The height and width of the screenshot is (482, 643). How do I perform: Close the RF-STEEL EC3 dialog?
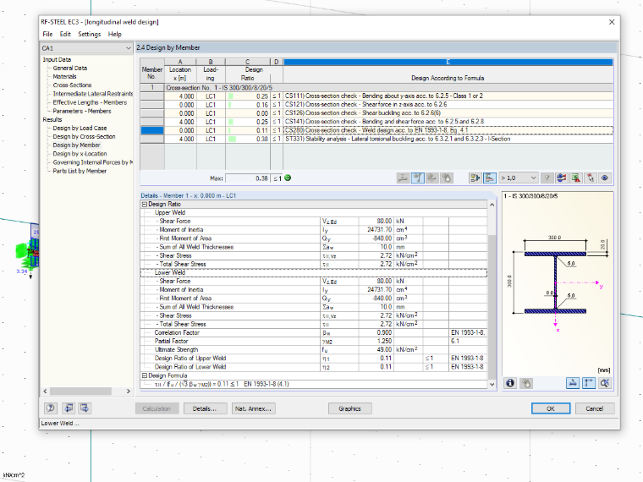point(612,22)
